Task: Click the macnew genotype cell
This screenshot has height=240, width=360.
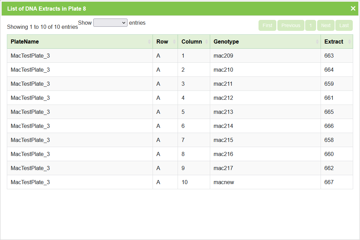Action: click(x=224, y=182)
